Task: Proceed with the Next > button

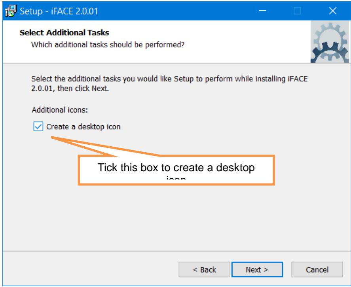Action: tap(257, 270)
